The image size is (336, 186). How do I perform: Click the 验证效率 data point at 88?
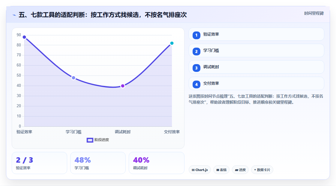click(x=24, y=37)
